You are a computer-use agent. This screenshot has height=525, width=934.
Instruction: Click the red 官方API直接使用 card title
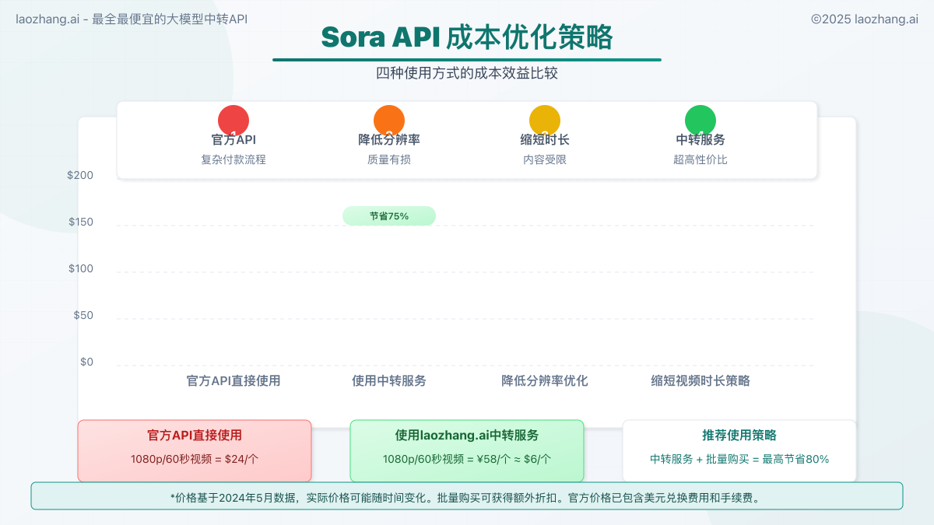(195, 436)
